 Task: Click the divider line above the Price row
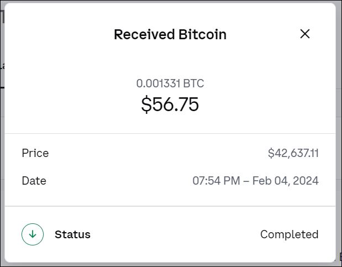170,133
